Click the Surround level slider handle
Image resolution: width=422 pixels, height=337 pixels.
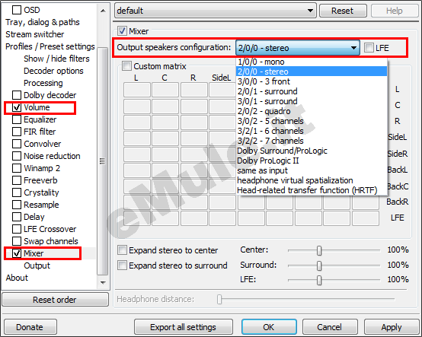pyautogui.click(x=319, y=265)
